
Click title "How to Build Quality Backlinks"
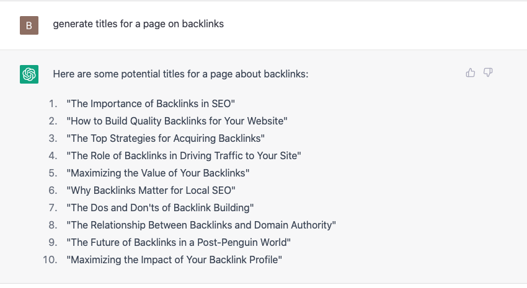tap(177, 121)
